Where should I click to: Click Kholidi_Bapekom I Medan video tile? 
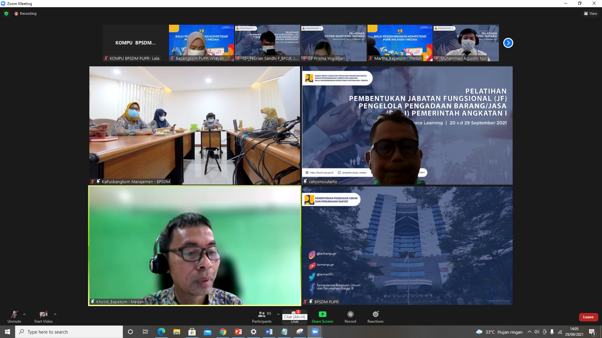pos(195,246)
